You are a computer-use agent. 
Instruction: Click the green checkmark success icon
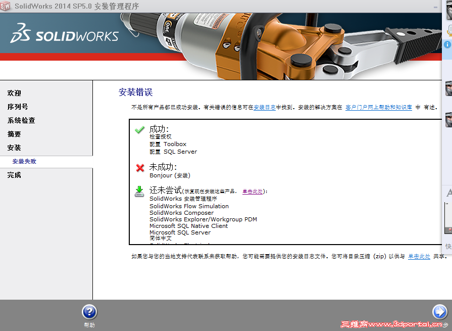point(140,130)
